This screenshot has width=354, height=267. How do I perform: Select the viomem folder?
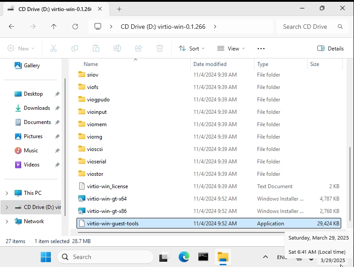point(209,124)
